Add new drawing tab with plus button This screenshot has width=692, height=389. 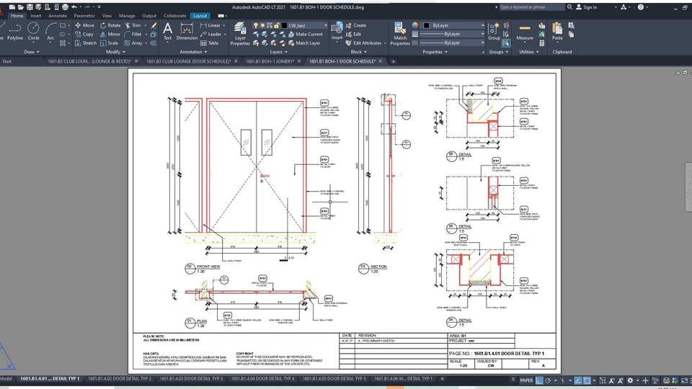pos(393,61)
